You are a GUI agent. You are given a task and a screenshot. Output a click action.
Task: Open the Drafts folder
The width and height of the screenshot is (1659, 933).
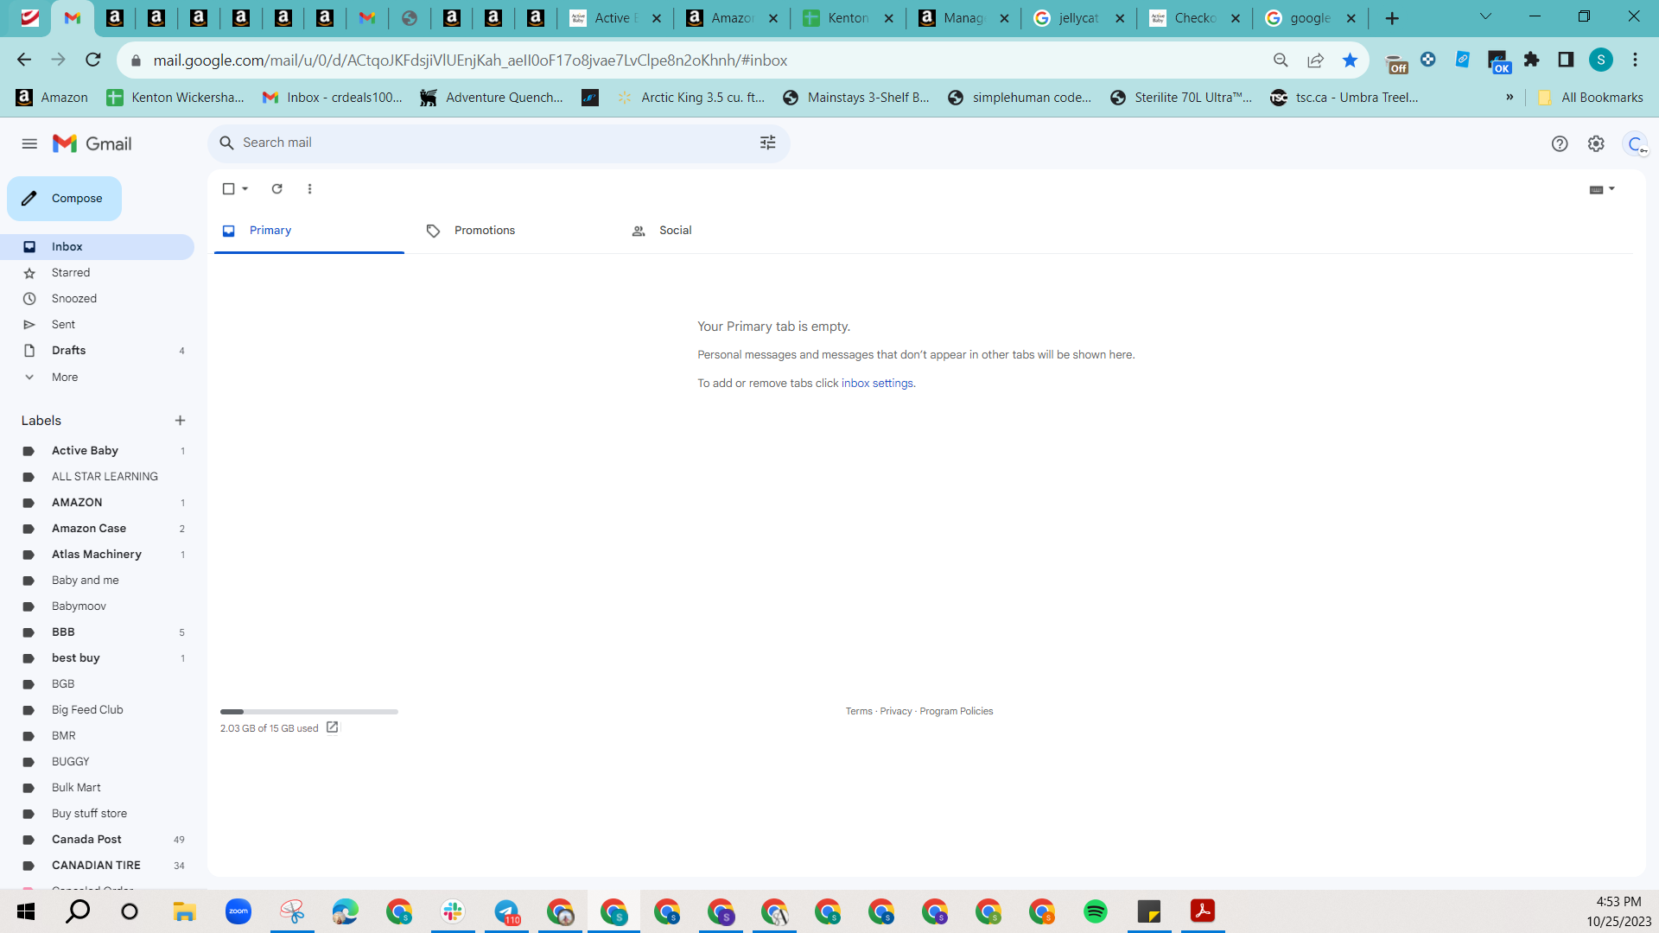tap(97, 351)
